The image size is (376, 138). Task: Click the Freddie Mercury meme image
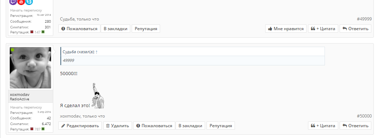click(x=98, y=96)
